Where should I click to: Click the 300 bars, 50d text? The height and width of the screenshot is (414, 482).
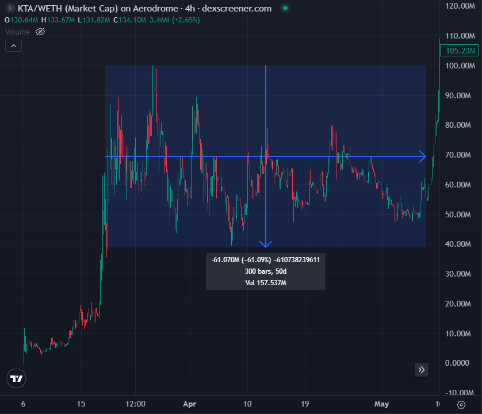pos(266,271)
